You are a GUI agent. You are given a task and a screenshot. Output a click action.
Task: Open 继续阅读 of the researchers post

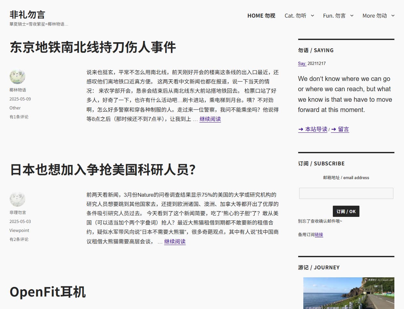(175, 242)
